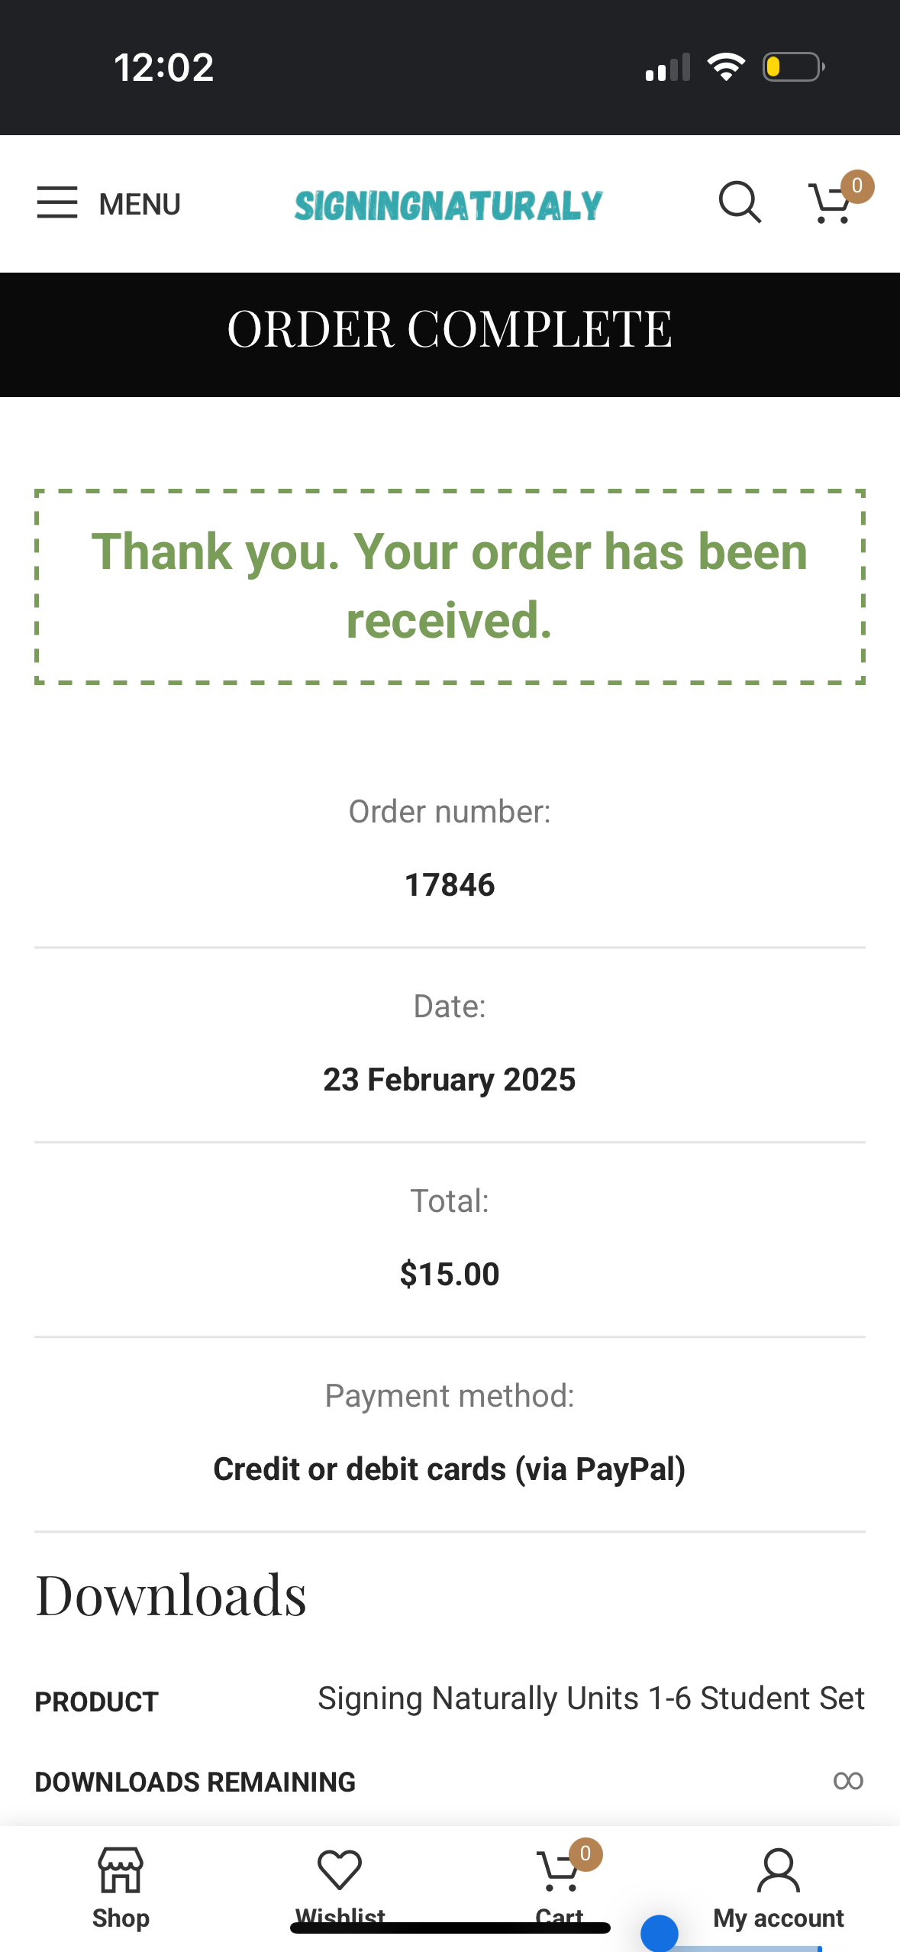Open Signing Naturally Units 1-6 Student Set
The width and height of the screenshot is (900, 1952).
(x=591, y=1698)
